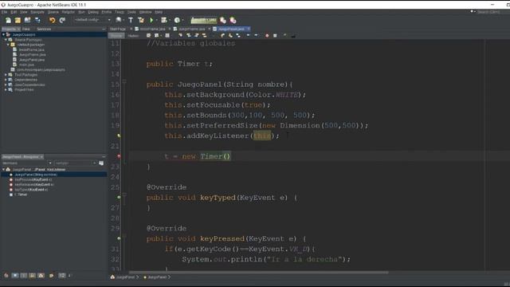Open the Navigate menu
Image resolution: width=510 pixels, height=287 pixels.
coord(37,12)
